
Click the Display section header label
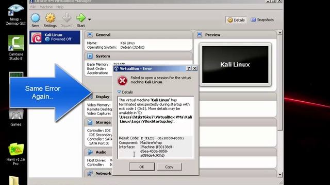click(x=103, y=97)
